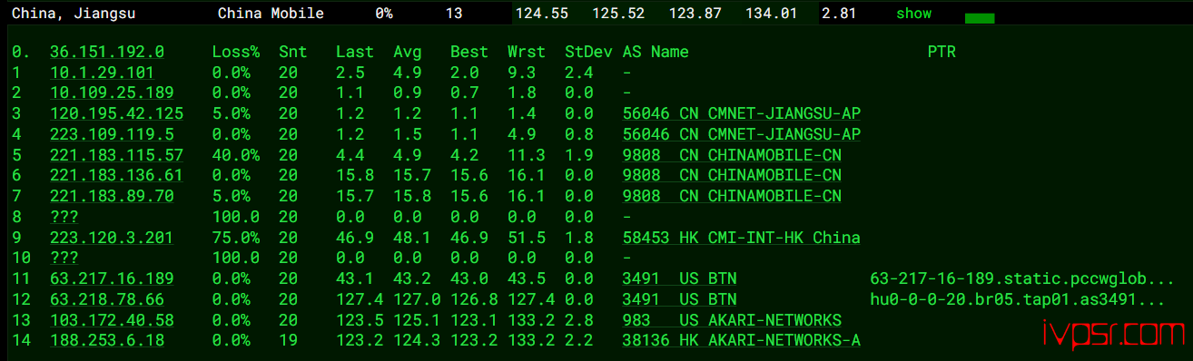This screenshot has width=1193, height=361.
Task: Click the green 'show' link
Action: click(913, 14)
